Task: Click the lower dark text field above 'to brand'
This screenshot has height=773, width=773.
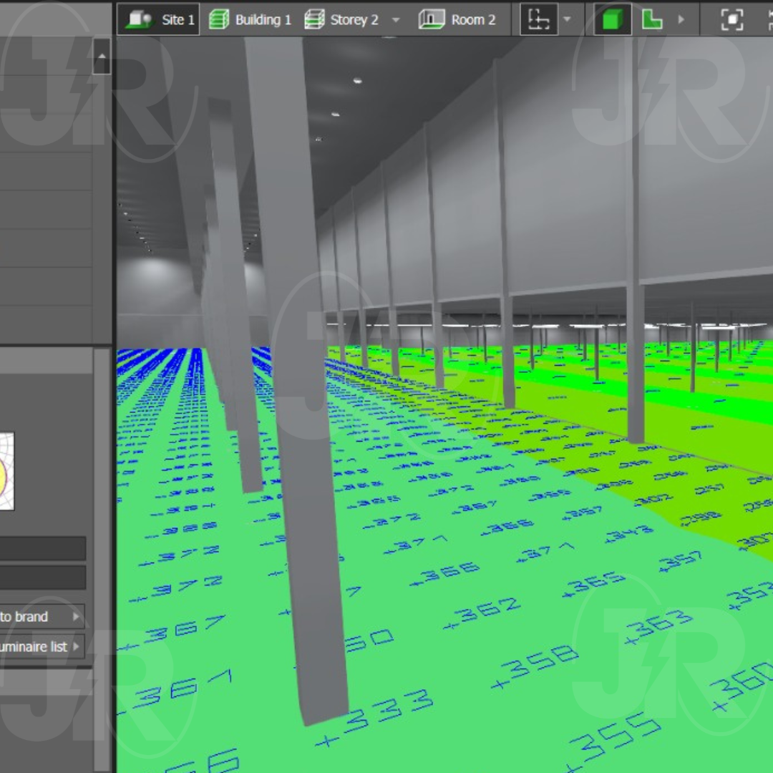Action: [x=43, y=578]
